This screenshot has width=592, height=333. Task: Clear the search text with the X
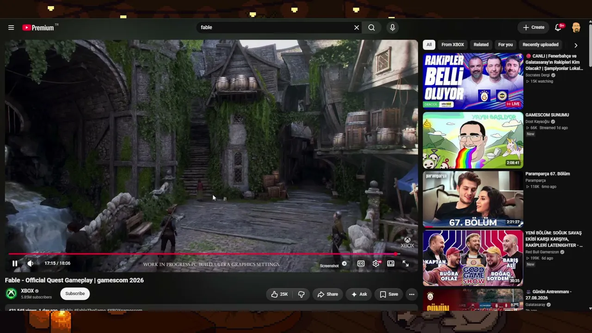[x=357, y=28]
